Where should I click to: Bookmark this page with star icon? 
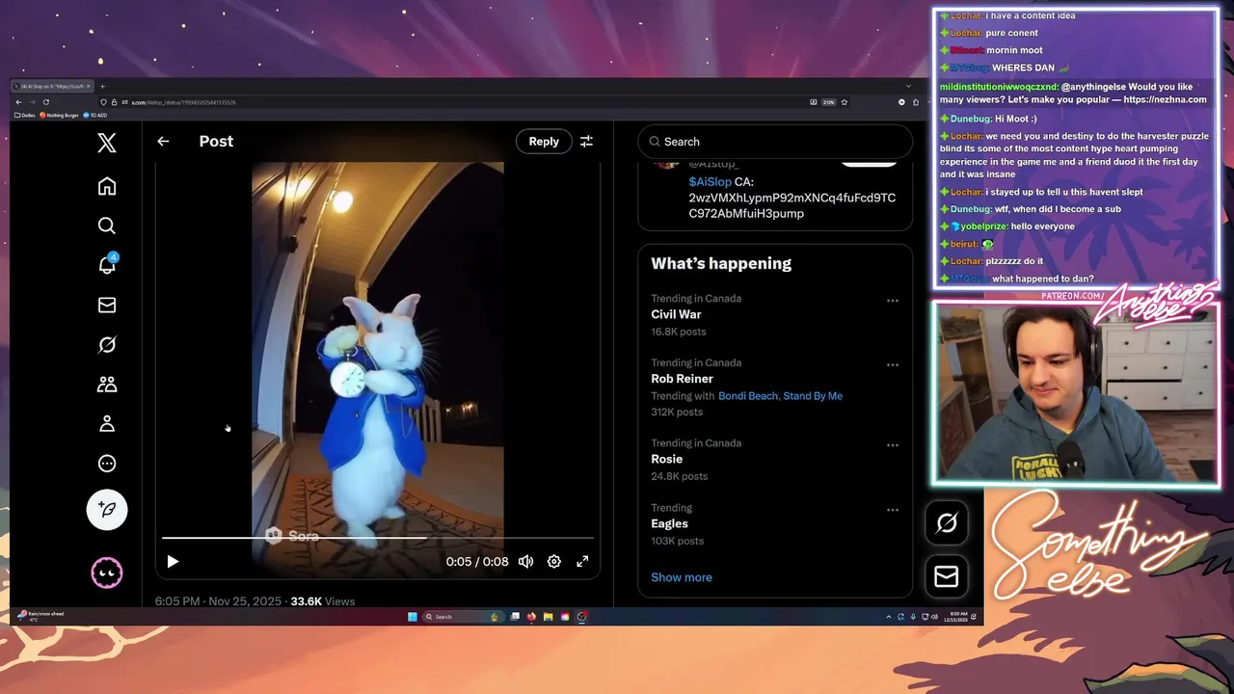coord(844,102)
